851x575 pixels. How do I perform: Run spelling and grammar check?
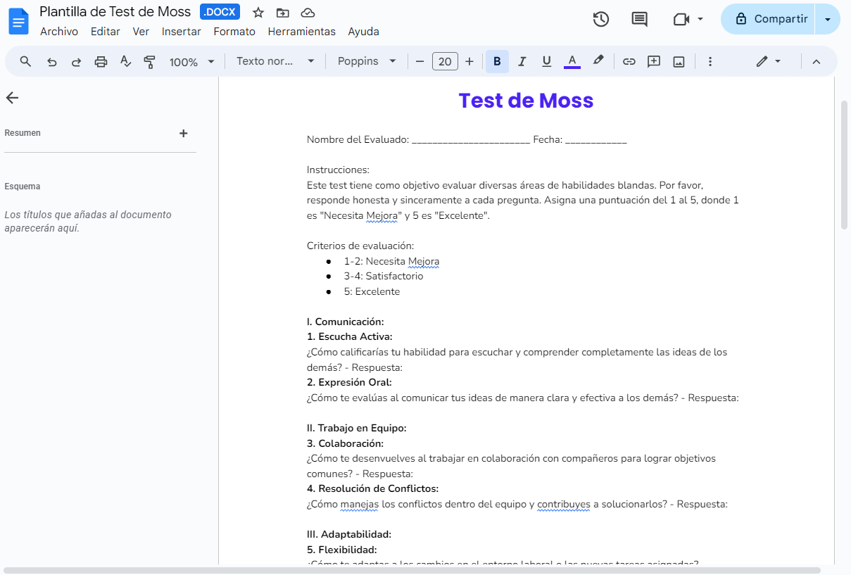(125, 61)
